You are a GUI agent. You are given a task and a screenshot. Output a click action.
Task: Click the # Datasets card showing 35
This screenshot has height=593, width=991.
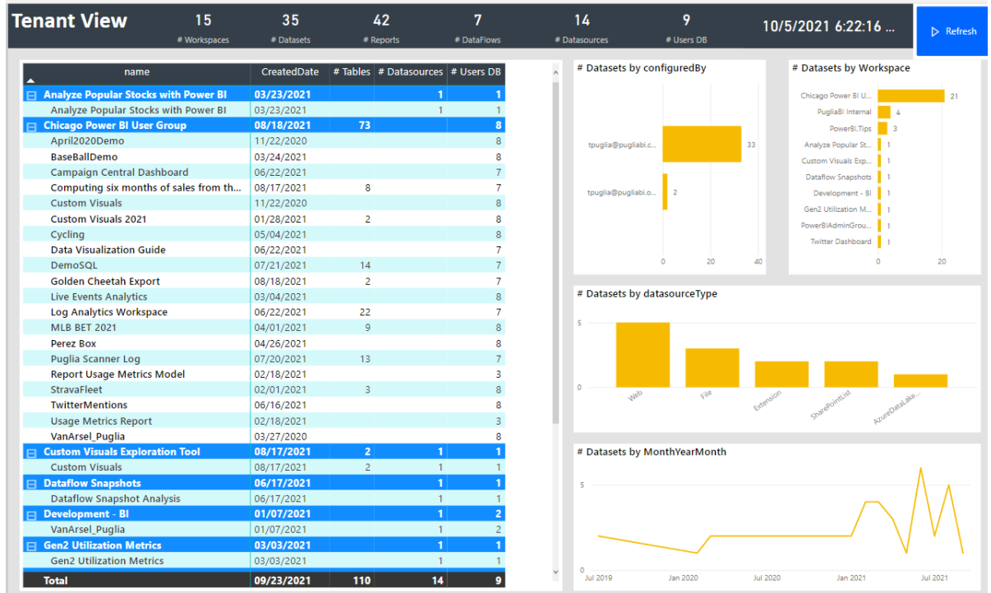pyautogui.click(x=290, y=28)
